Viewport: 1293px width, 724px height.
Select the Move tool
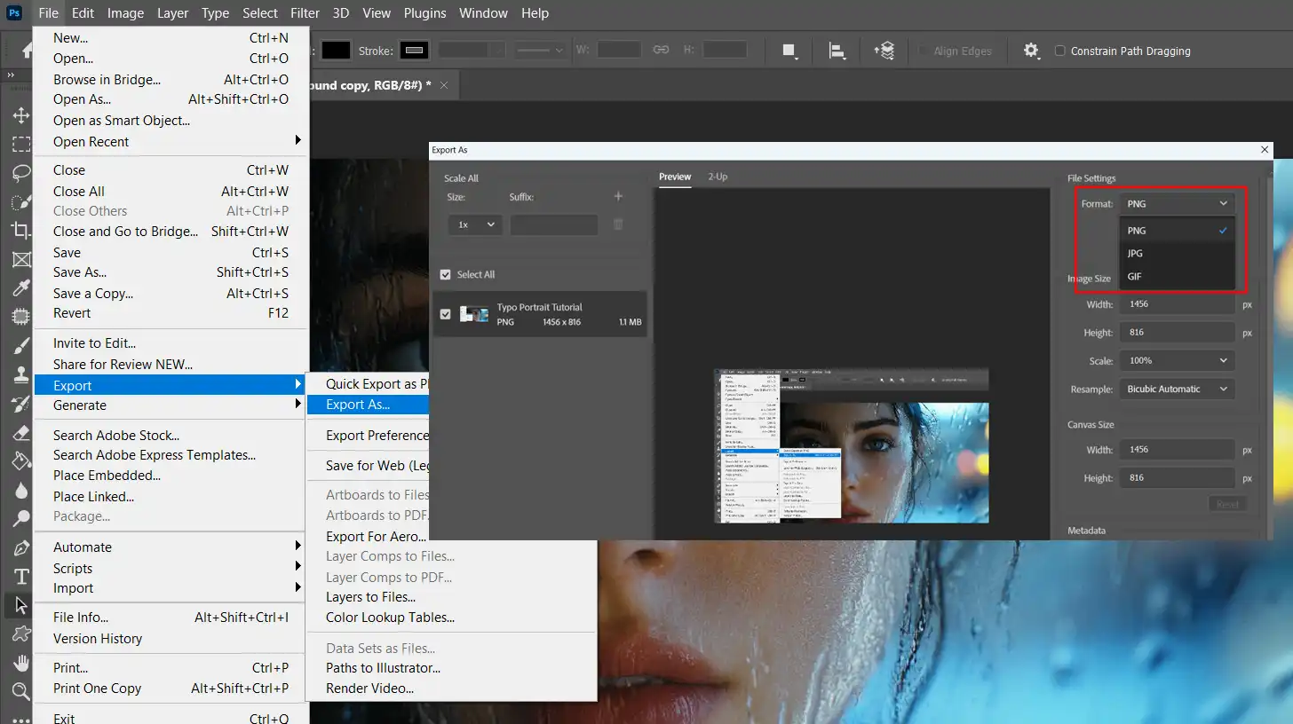[x=20, y=115]
